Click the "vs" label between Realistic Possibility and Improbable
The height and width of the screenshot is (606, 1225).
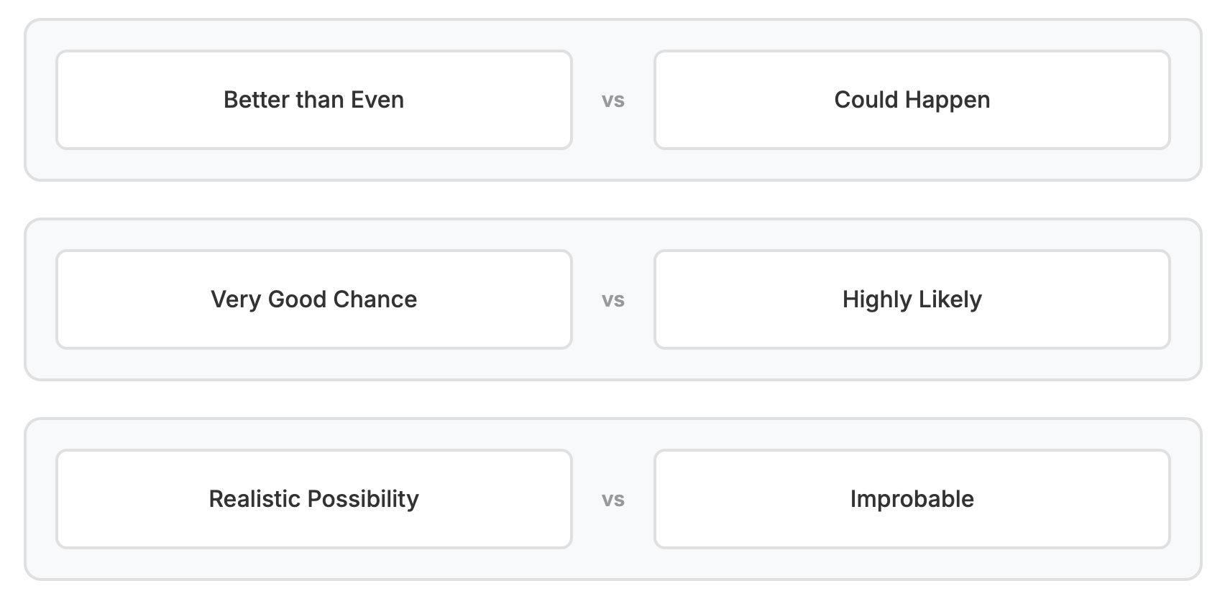(x=613, y=500)
